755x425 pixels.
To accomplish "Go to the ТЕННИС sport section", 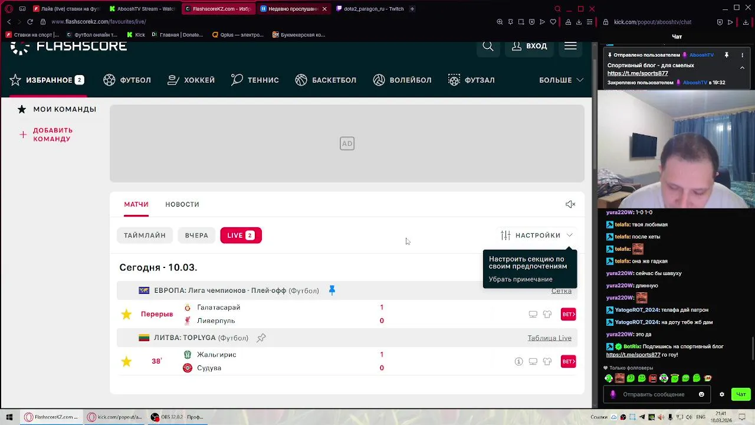I will 255,80.
